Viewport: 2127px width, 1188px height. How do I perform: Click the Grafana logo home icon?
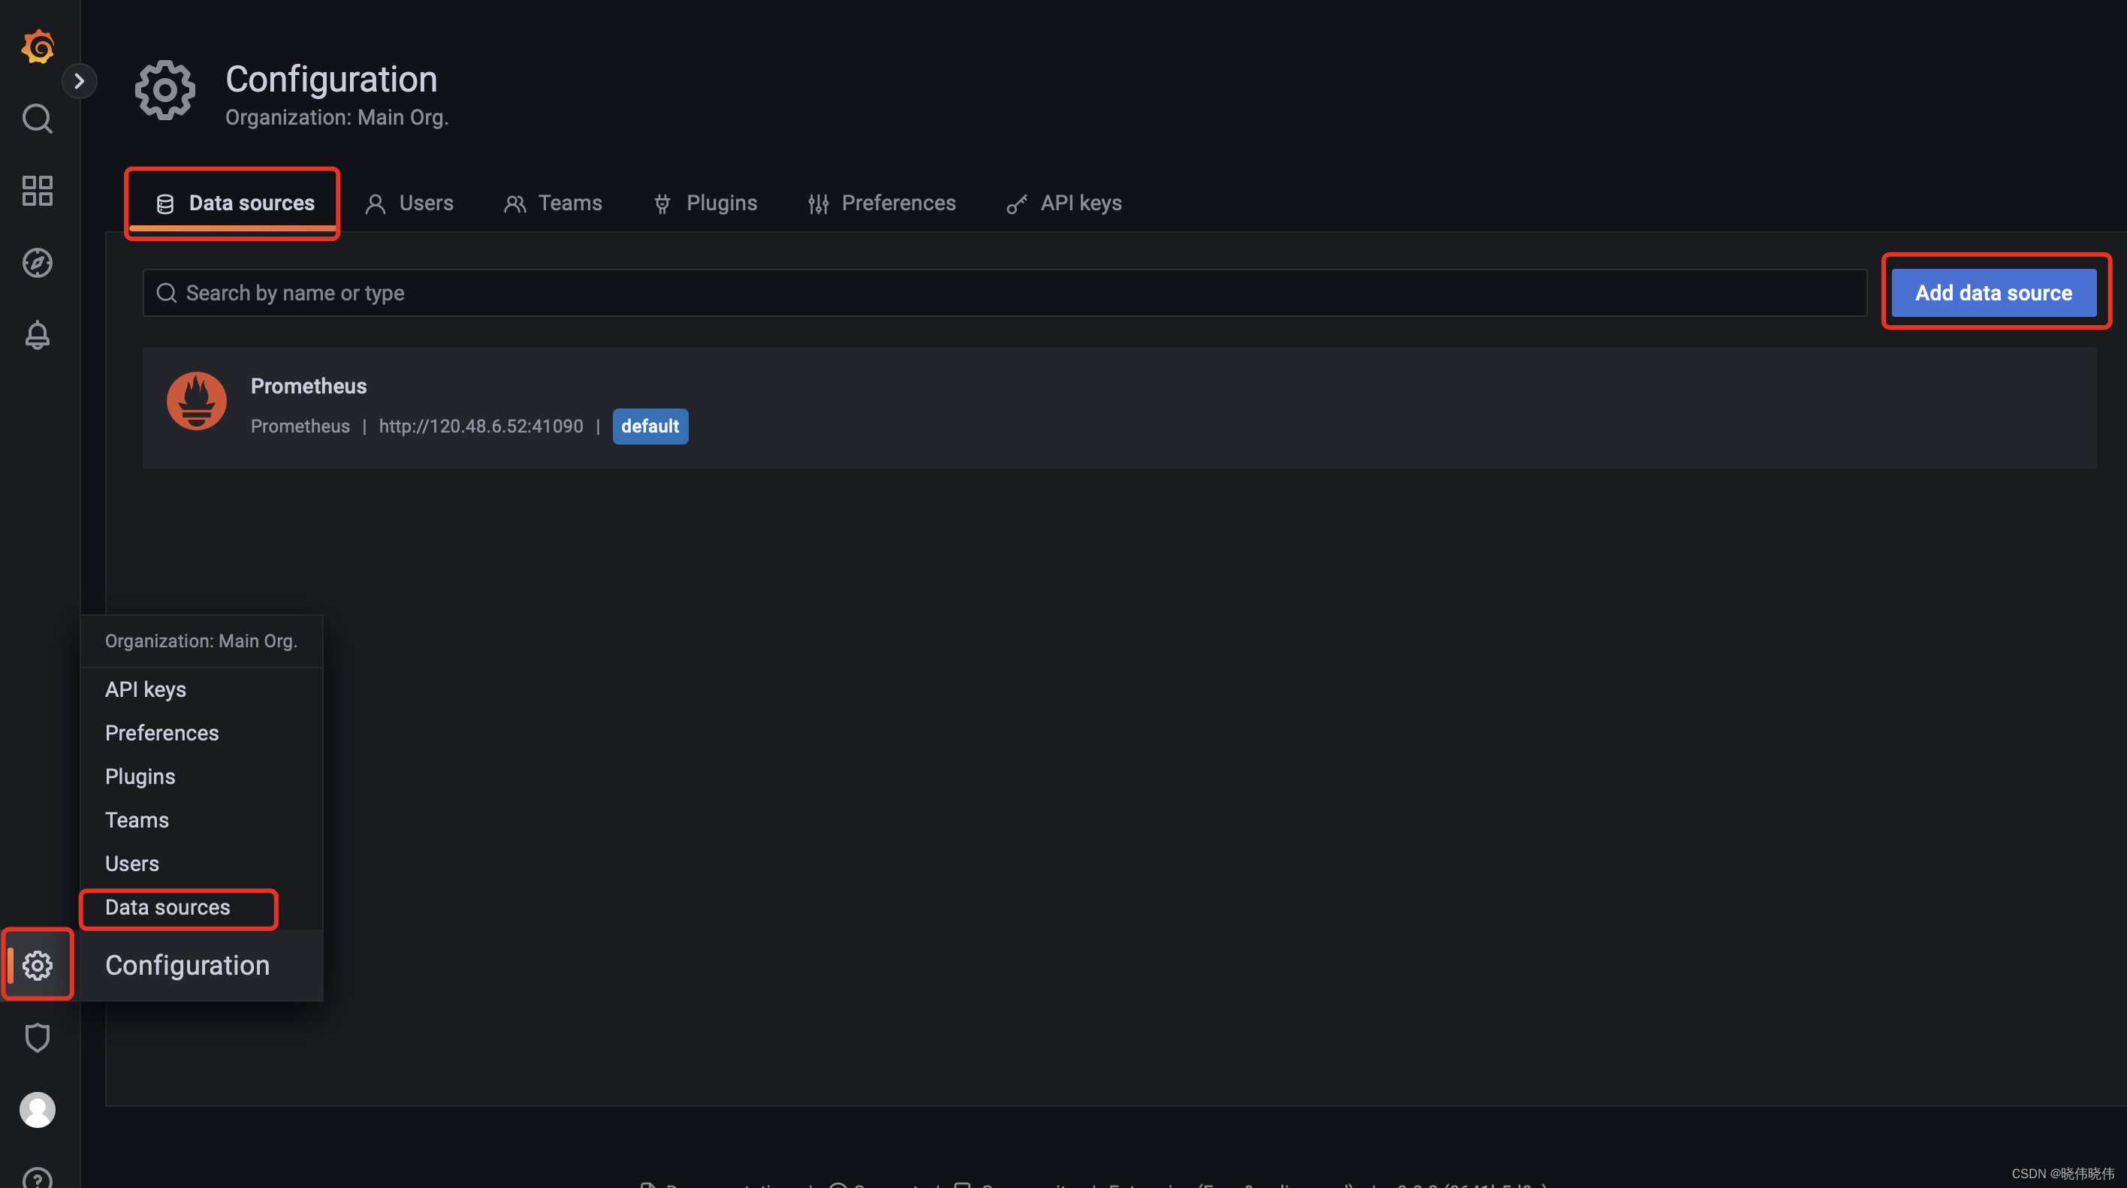tap(37, 47)
